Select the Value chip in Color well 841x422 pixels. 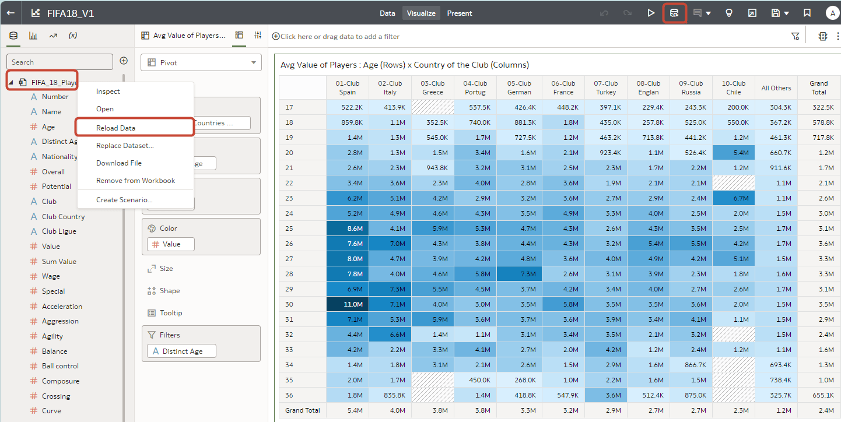[170, 244]
